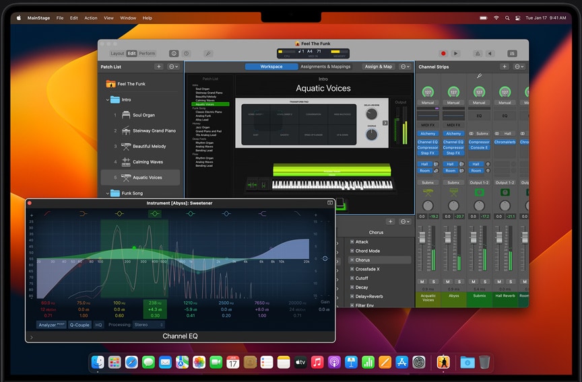The width and height of the screenshot is (582, 382).
Task: Add a channel strip with plus button
Action: 504,67
